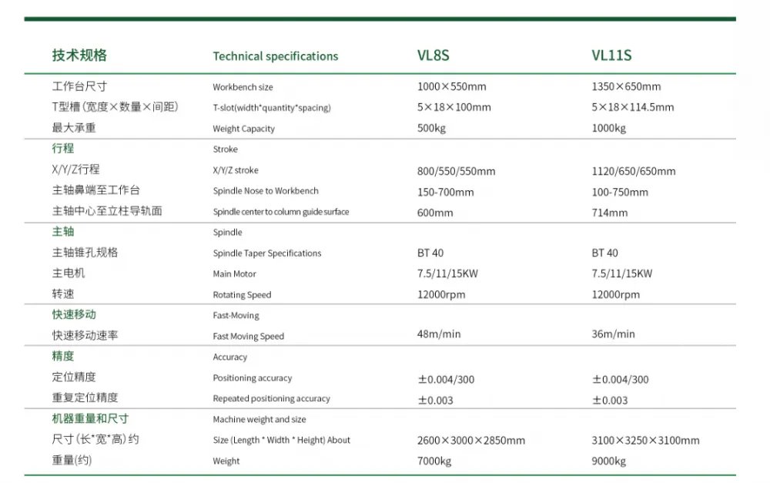770x483 pixels.
Task: Click the '主轴锥孔规格' row label
Action: pos(85,253)
